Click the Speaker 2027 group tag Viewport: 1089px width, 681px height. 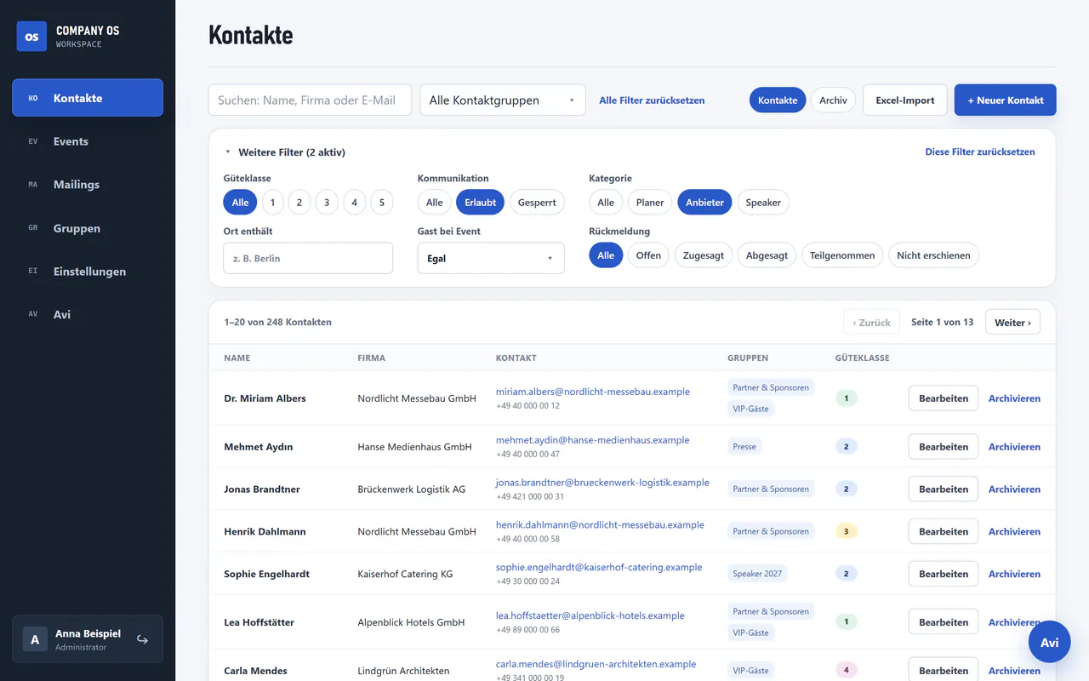pos(757,574)
